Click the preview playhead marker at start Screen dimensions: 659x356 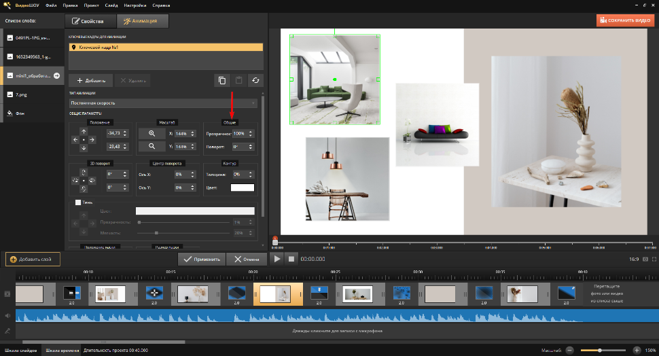[275, 241]
